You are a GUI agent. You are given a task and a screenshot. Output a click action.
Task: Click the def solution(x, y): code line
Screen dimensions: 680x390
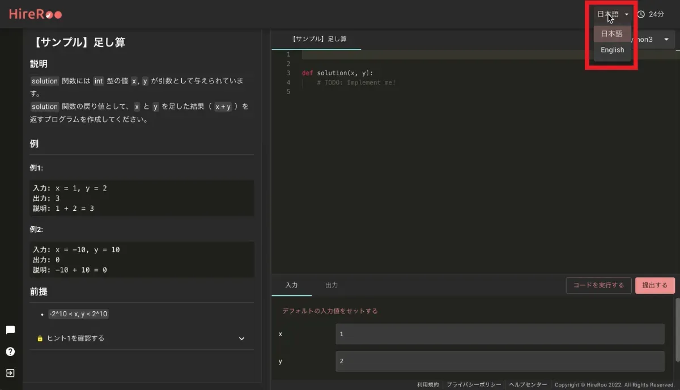coord(337,73)
